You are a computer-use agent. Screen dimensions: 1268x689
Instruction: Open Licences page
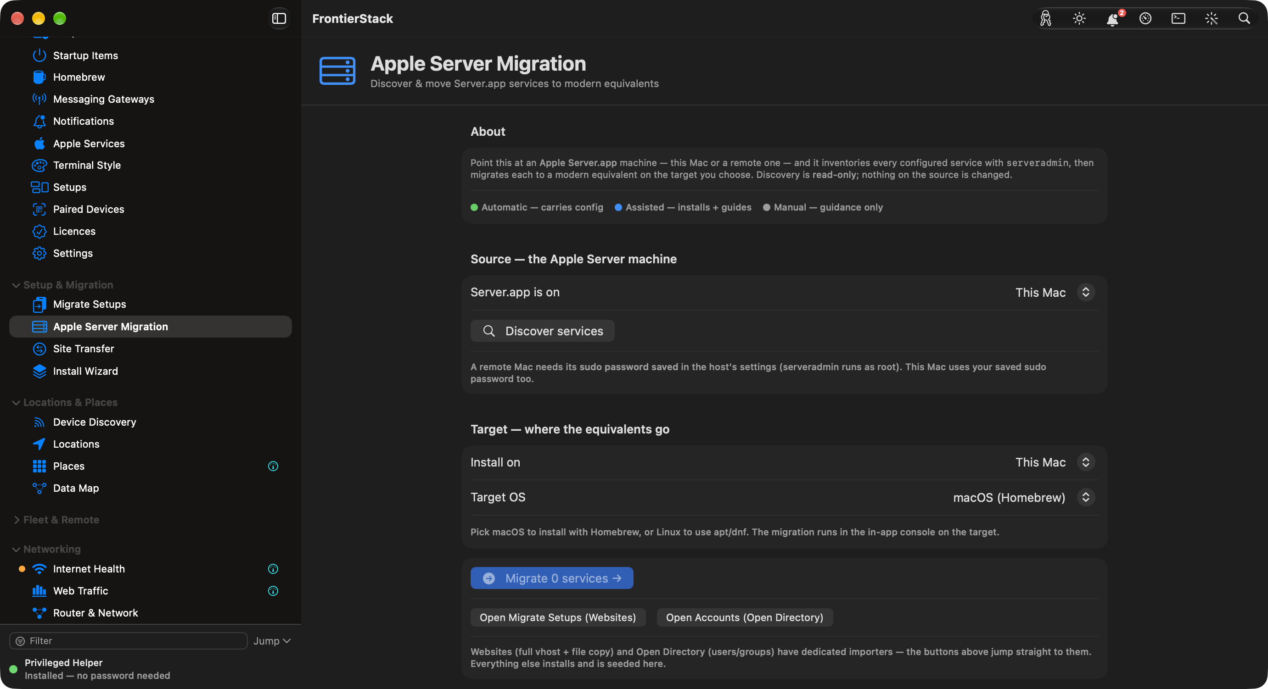point(151,231)
